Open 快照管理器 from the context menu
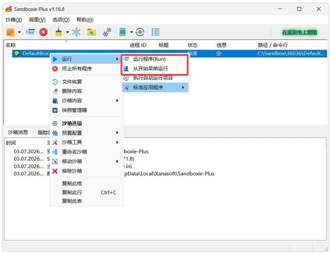The height and width of the screenshot is (254, 331). tap(86, 110)
